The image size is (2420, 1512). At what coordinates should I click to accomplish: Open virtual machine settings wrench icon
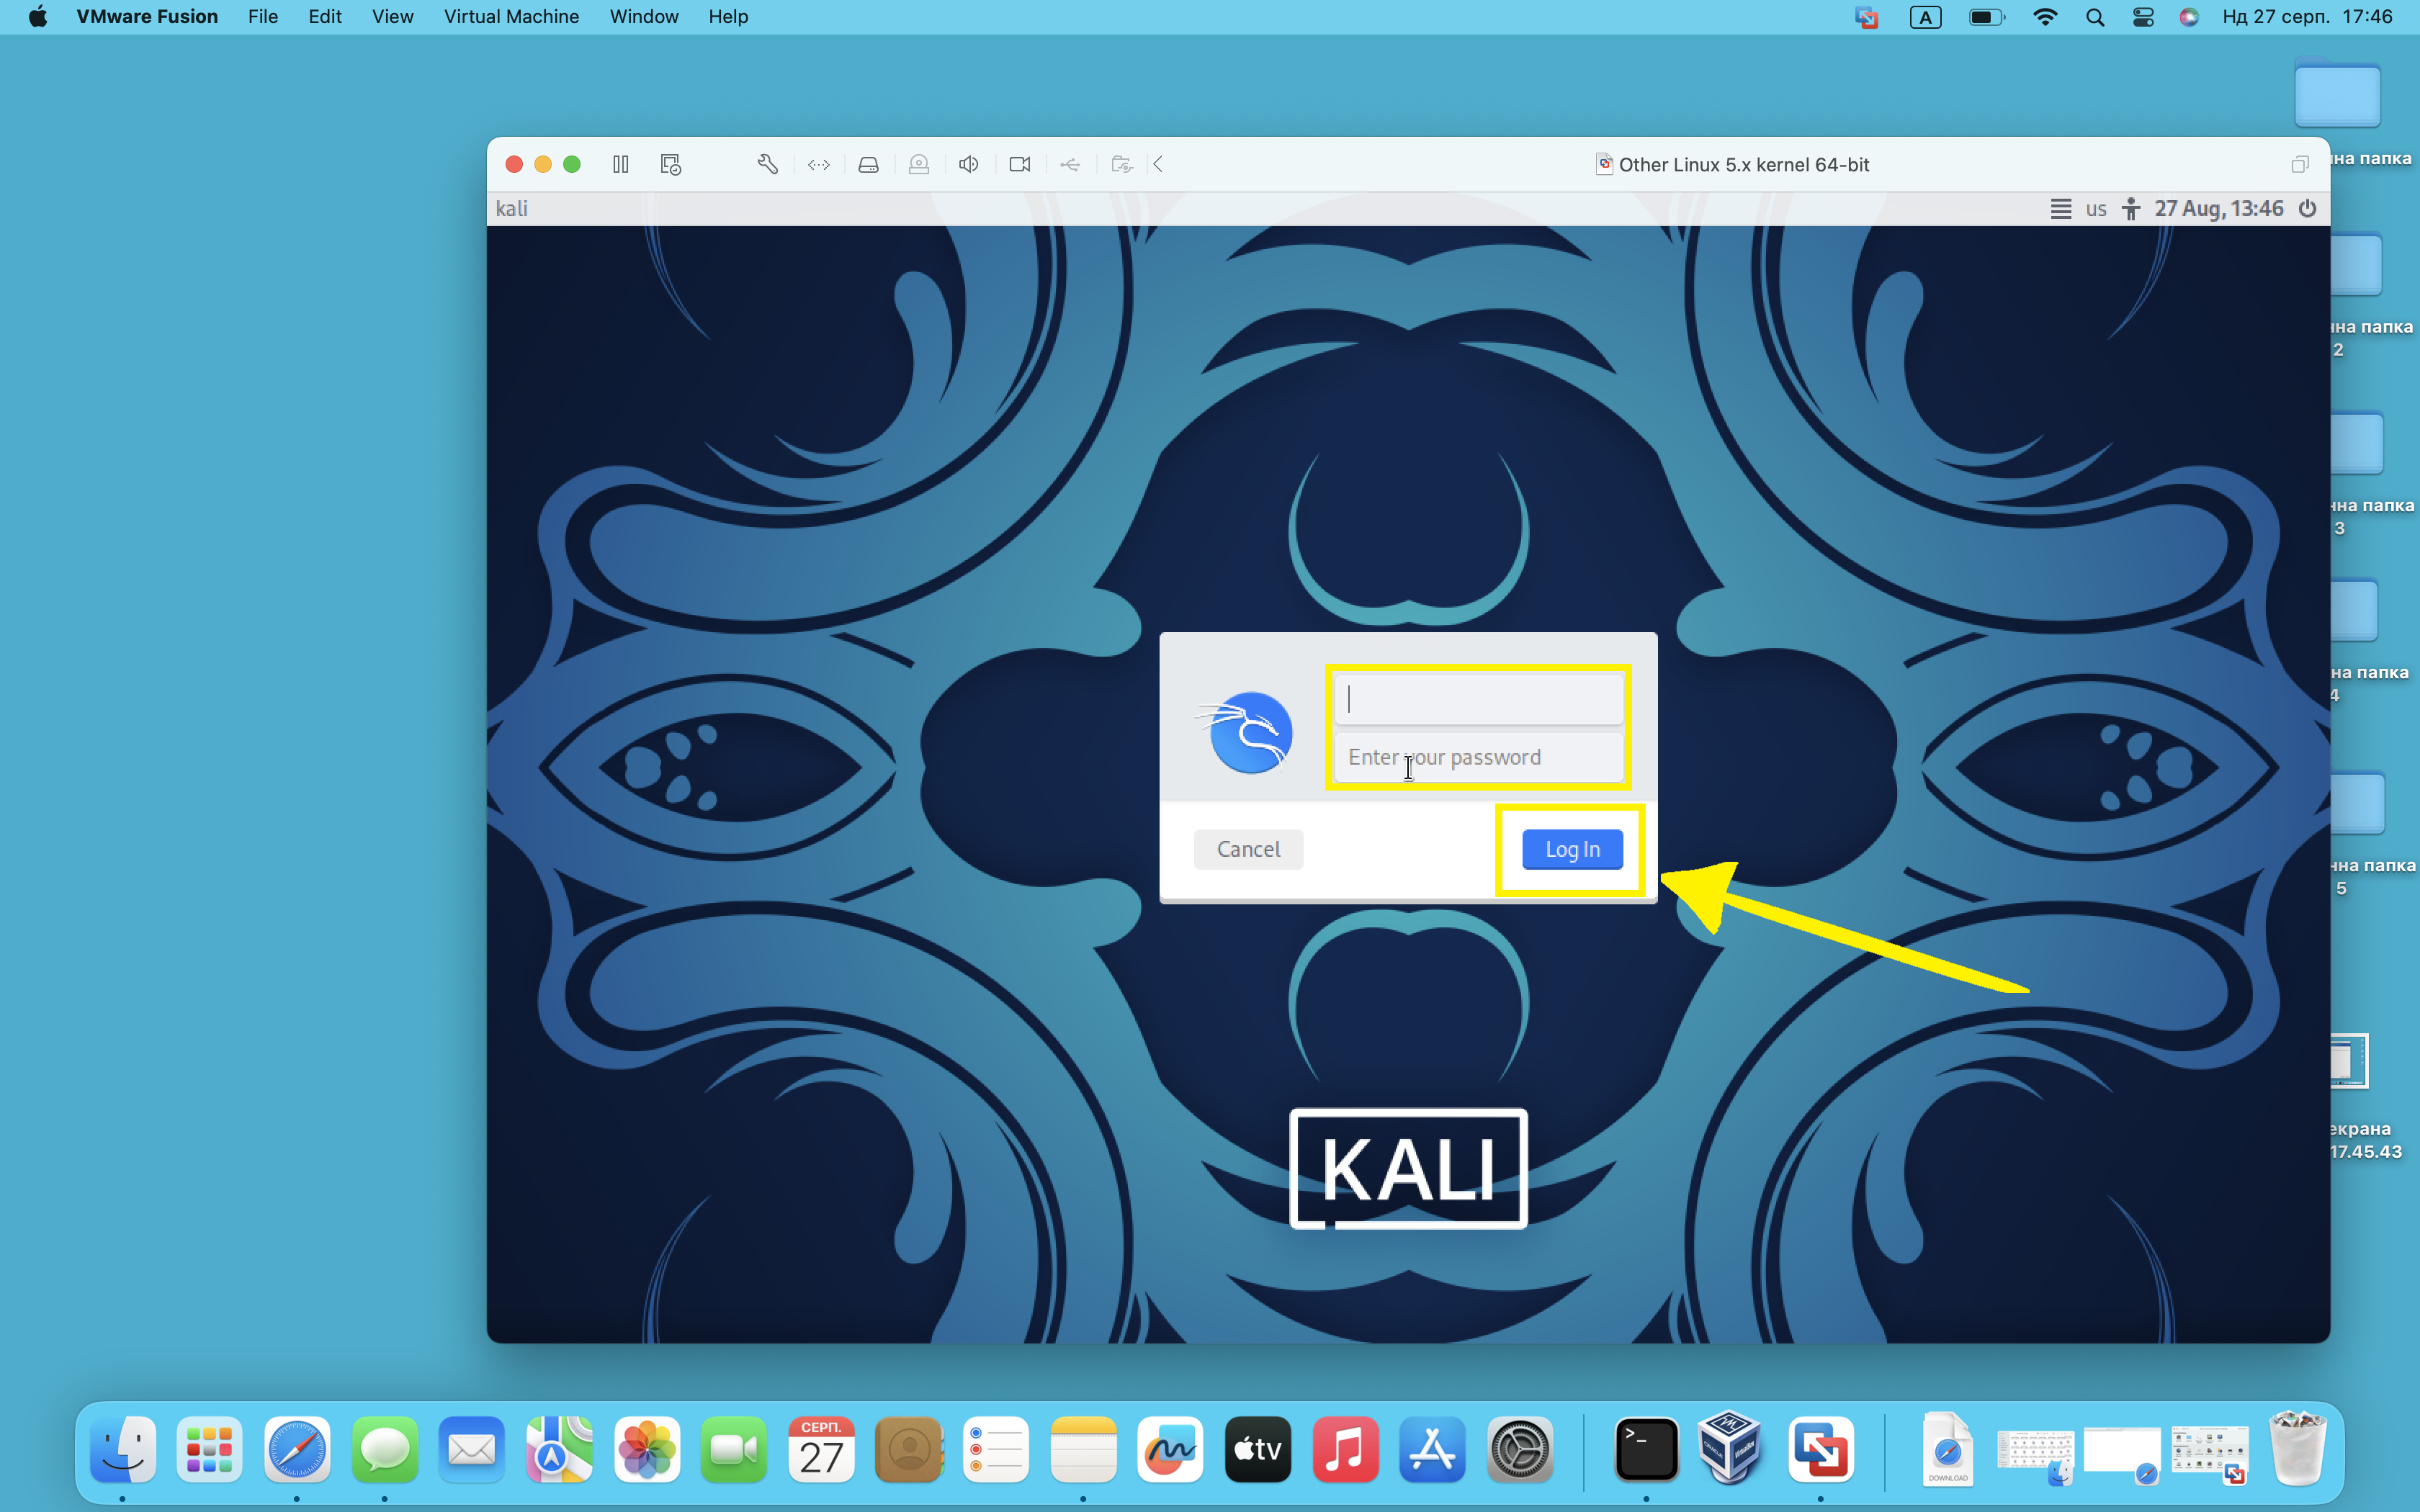(x=767, y=164)
